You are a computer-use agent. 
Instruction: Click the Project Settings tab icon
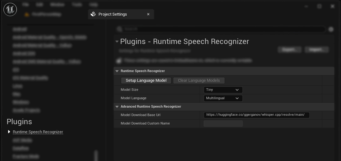[93, 14]
